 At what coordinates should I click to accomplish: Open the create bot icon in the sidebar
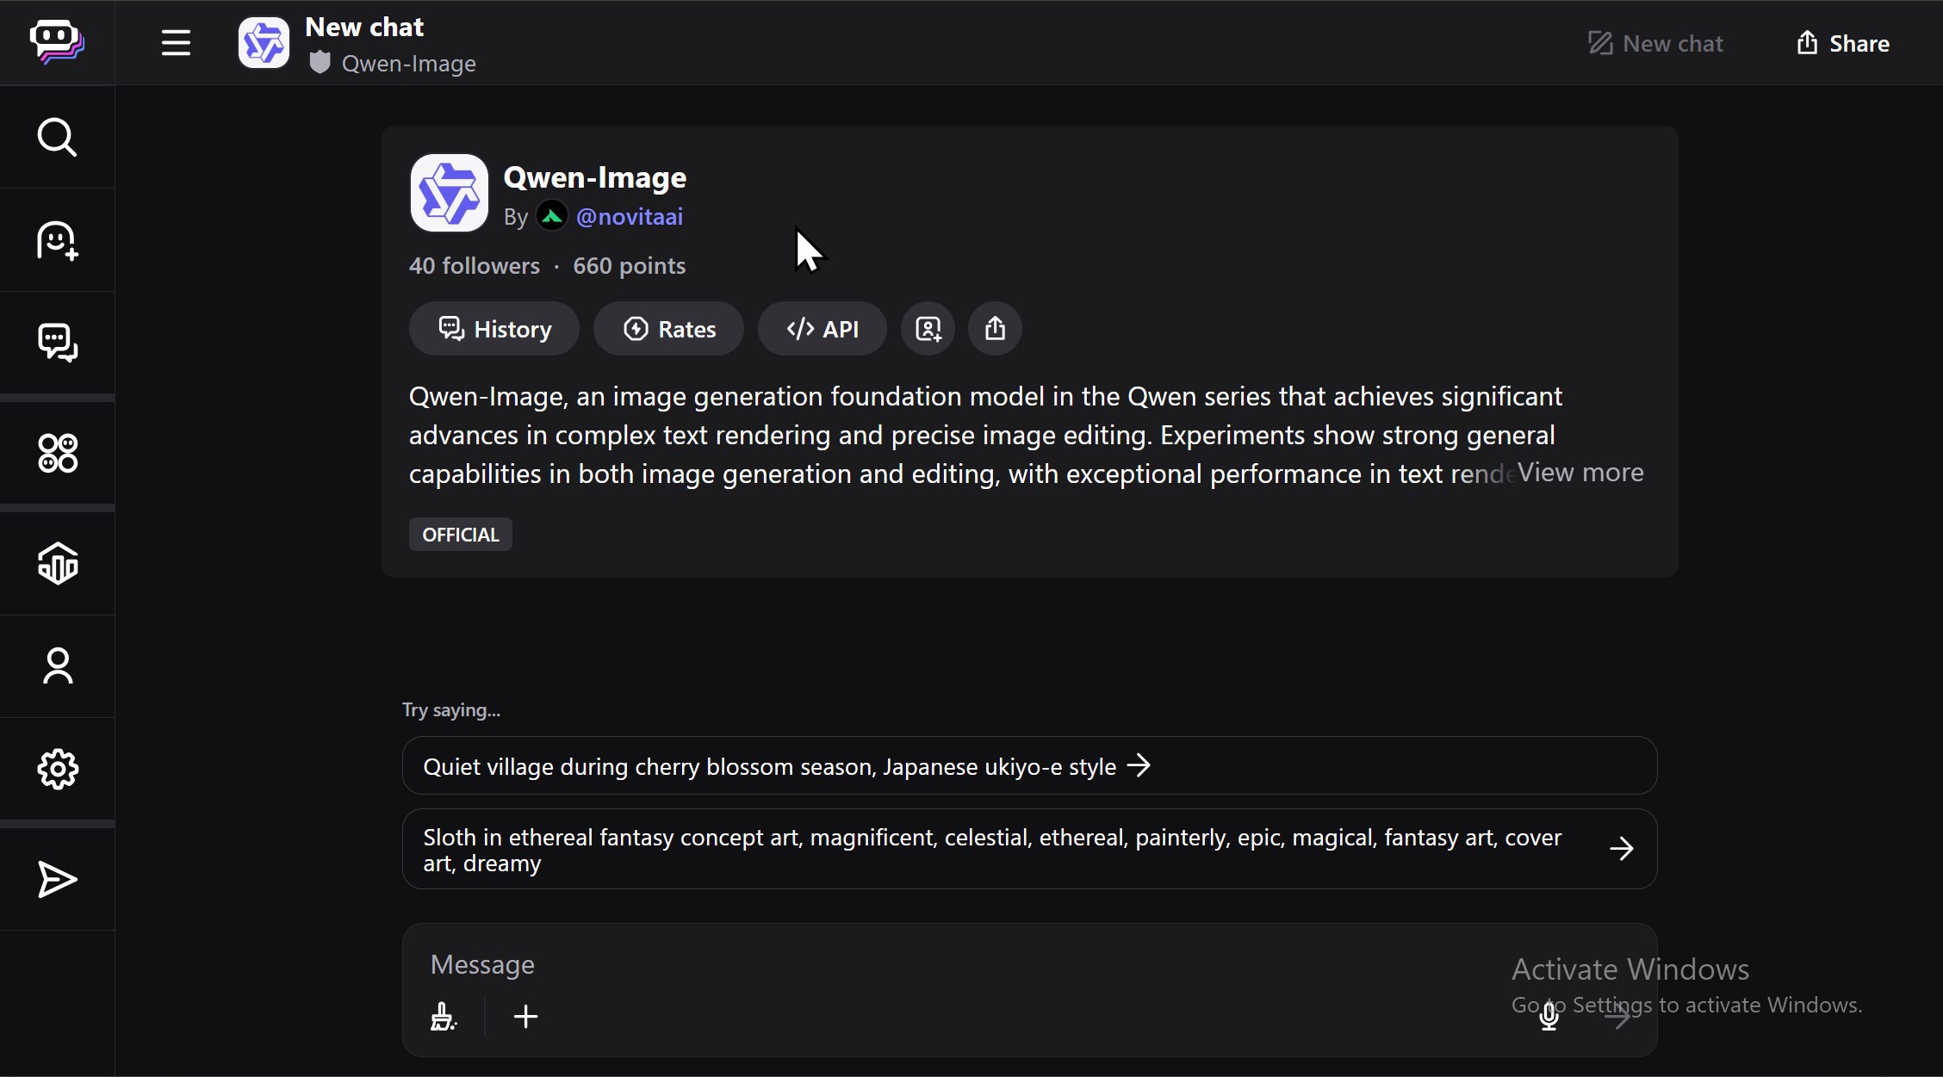click(58, 241)
